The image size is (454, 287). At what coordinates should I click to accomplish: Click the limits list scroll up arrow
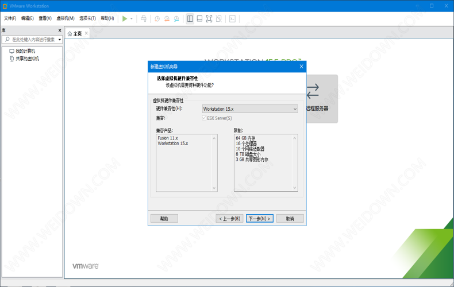(295, 138)
